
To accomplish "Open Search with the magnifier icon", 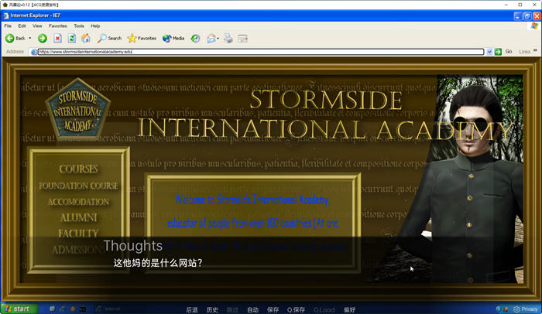I will click(x=109, y=38).
